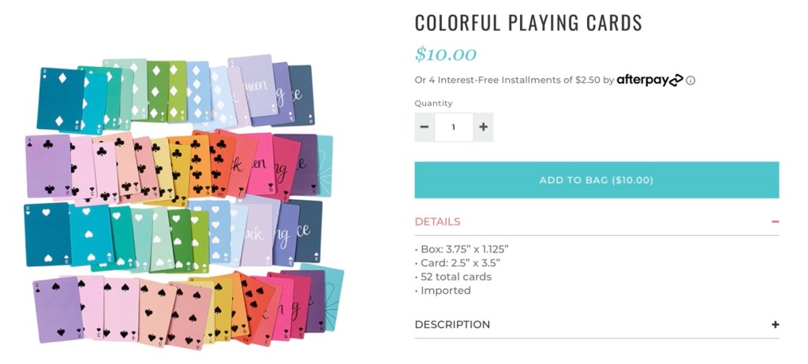Click the light blue card back in clubs row
The height and width of the screenshot is (364, 808).
pyautogui.click(x=325, y=165)
